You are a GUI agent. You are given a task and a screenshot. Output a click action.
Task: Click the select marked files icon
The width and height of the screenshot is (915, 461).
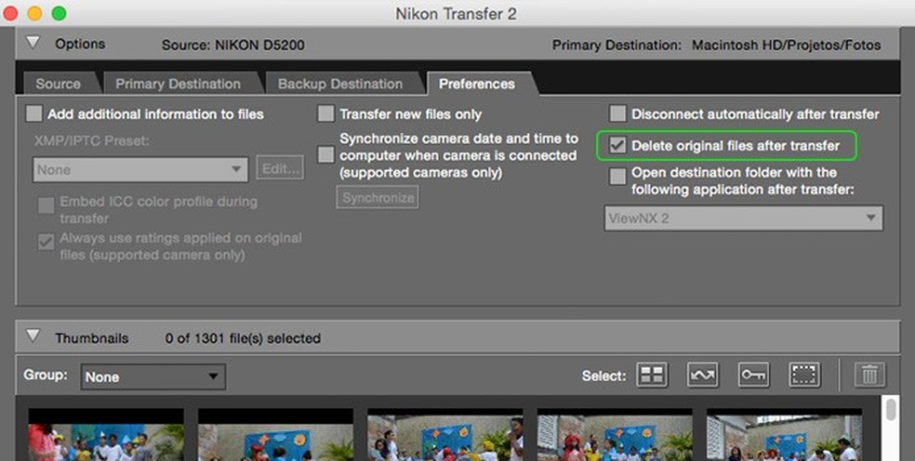703,375
